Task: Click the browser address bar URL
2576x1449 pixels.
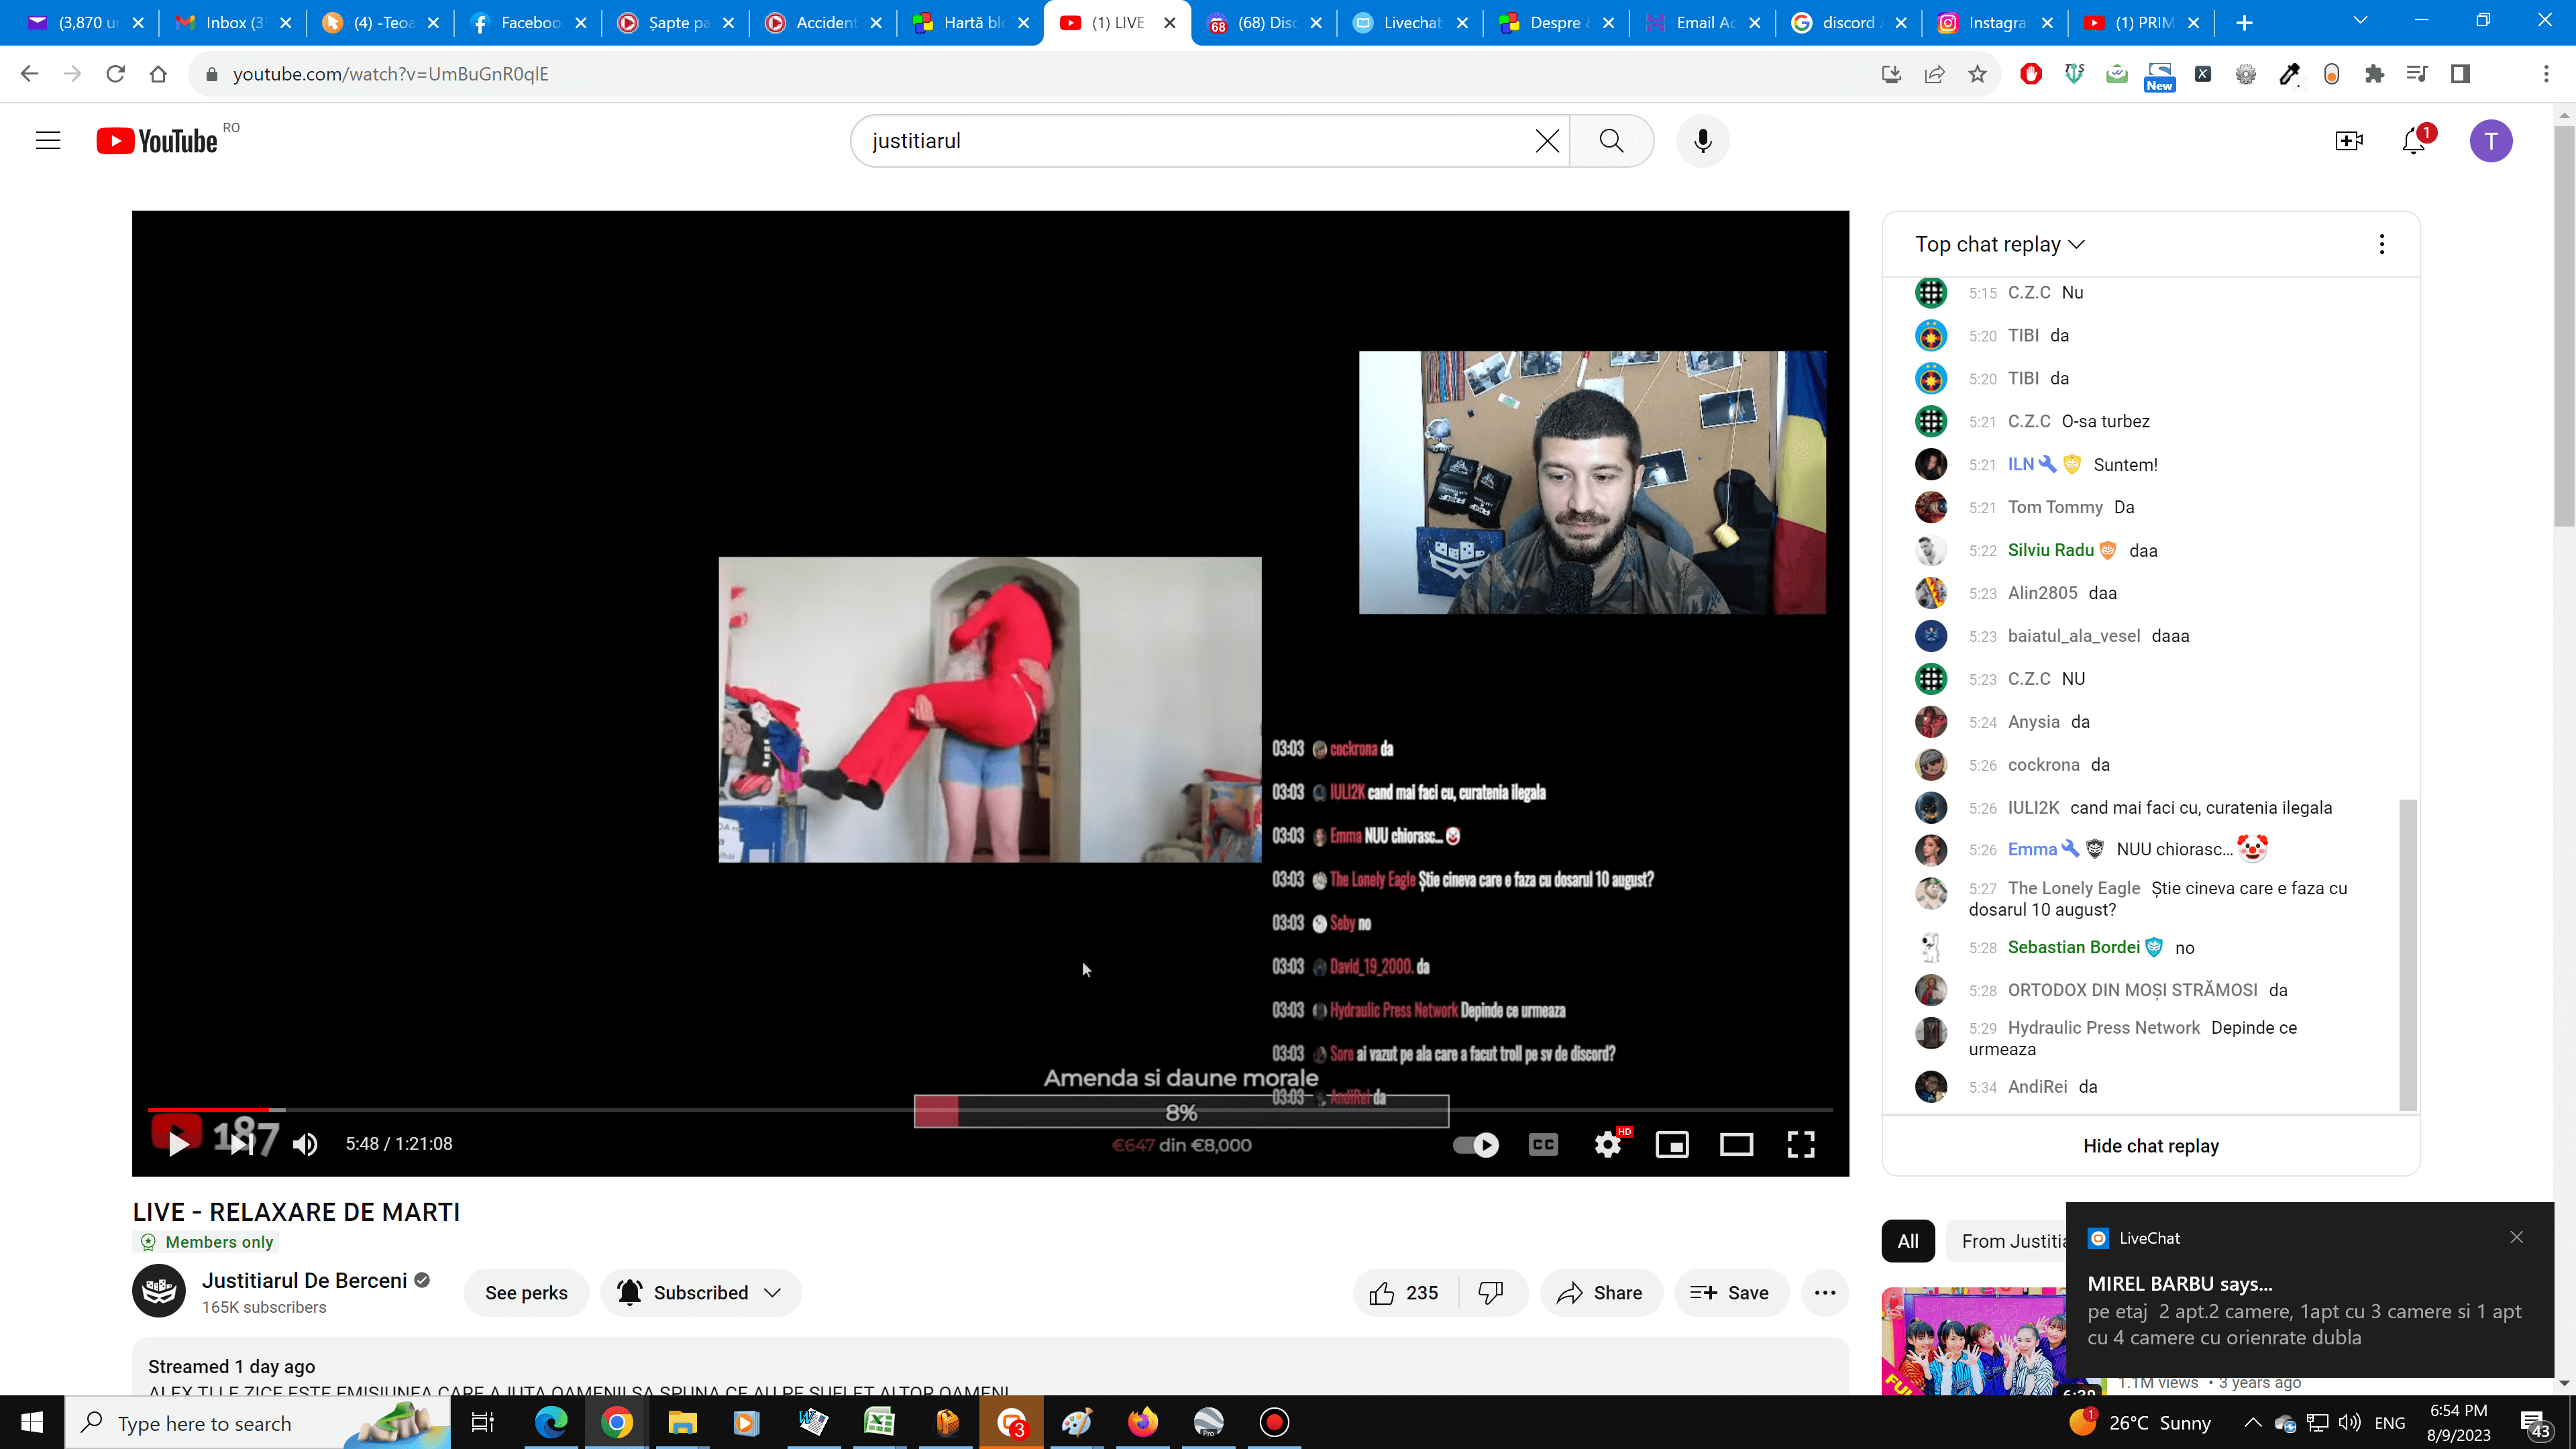Action: click(391, 74)
